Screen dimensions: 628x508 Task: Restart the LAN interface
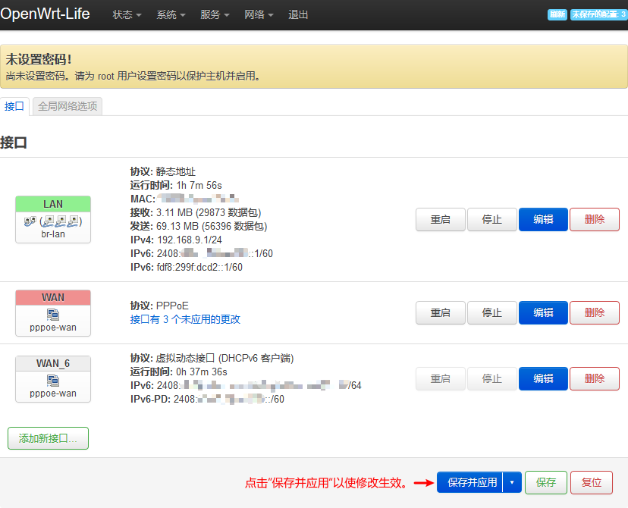pos(441,219)
